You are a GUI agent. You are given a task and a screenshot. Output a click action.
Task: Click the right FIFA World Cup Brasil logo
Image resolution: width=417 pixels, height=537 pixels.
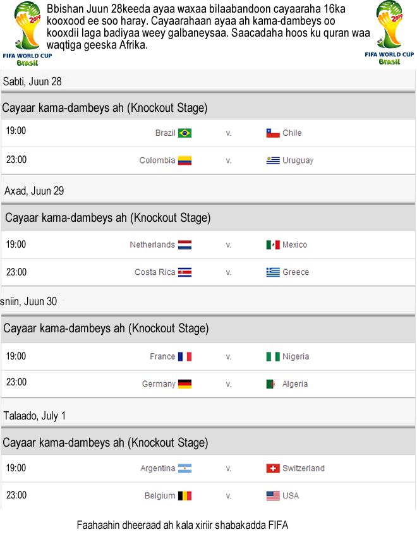point(389,33)
